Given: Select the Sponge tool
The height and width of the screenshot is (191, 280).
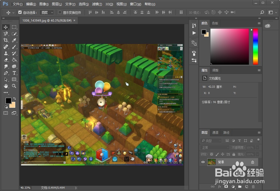Looking at the screenshot, I should 14,66.
